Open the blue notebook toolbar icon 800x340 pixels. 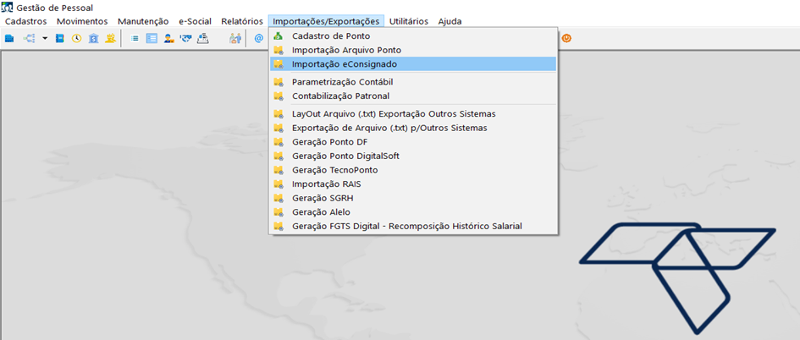60,38
